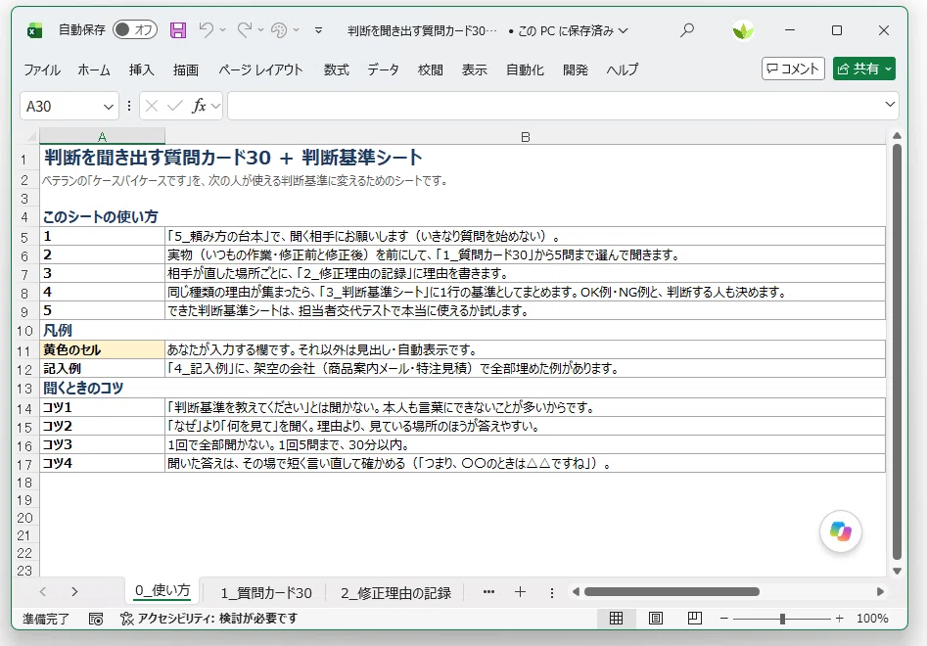The width and height of the screenshot is (927, 646).
Task: Click the Save floppy disk icon
Action: (x=178, y=30)
